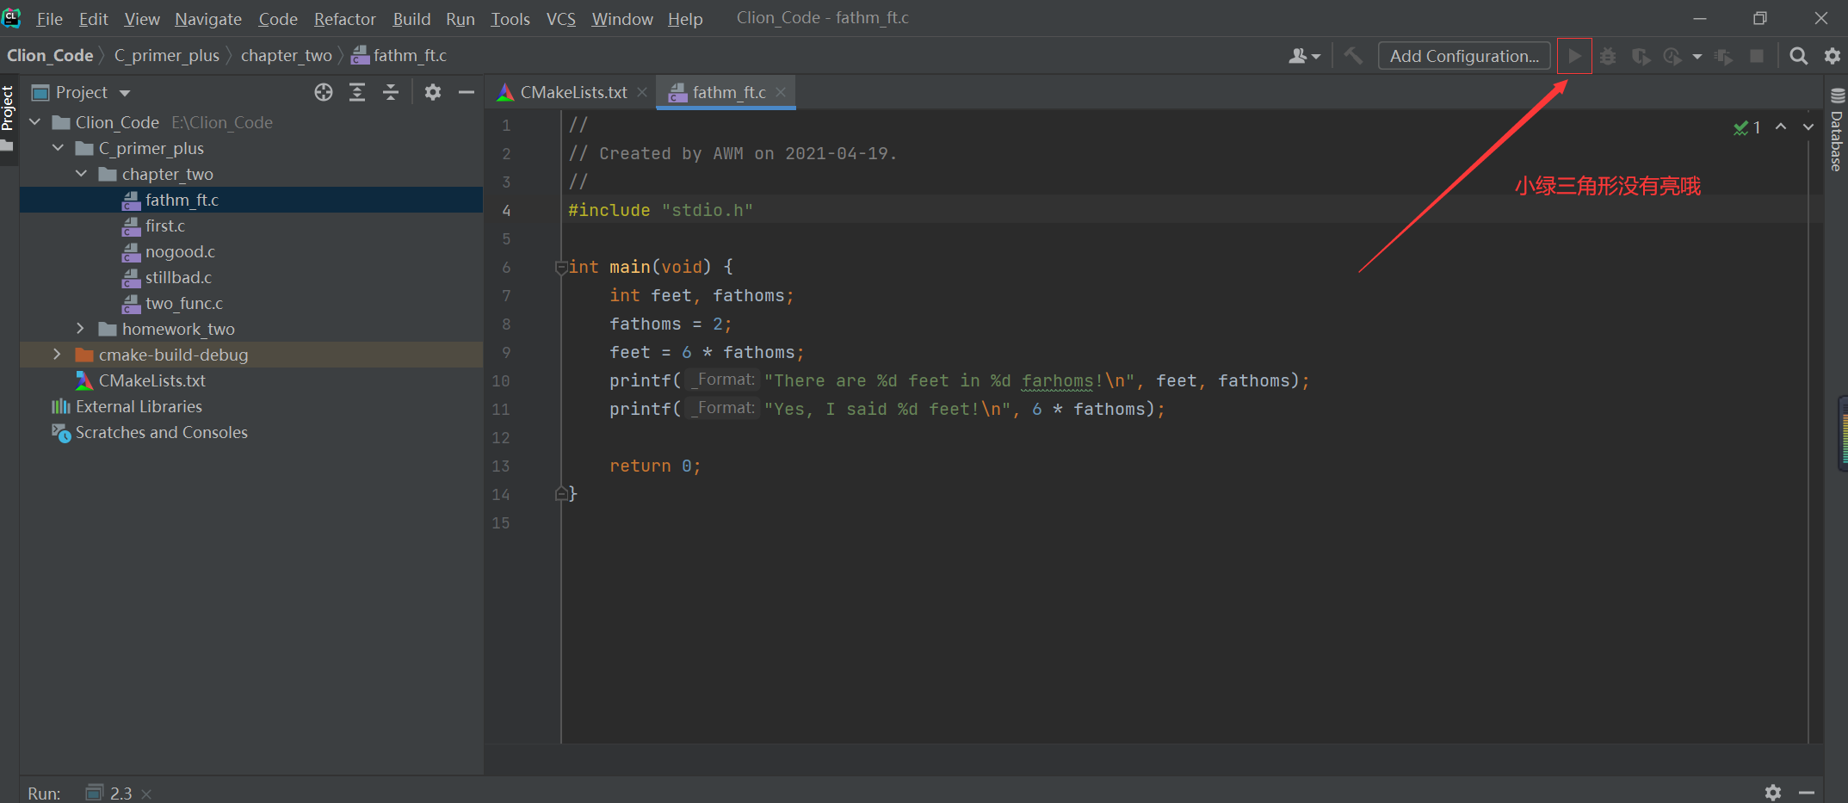
Task: Click Collapse All icon in Project panel
Action: (391, 92)
